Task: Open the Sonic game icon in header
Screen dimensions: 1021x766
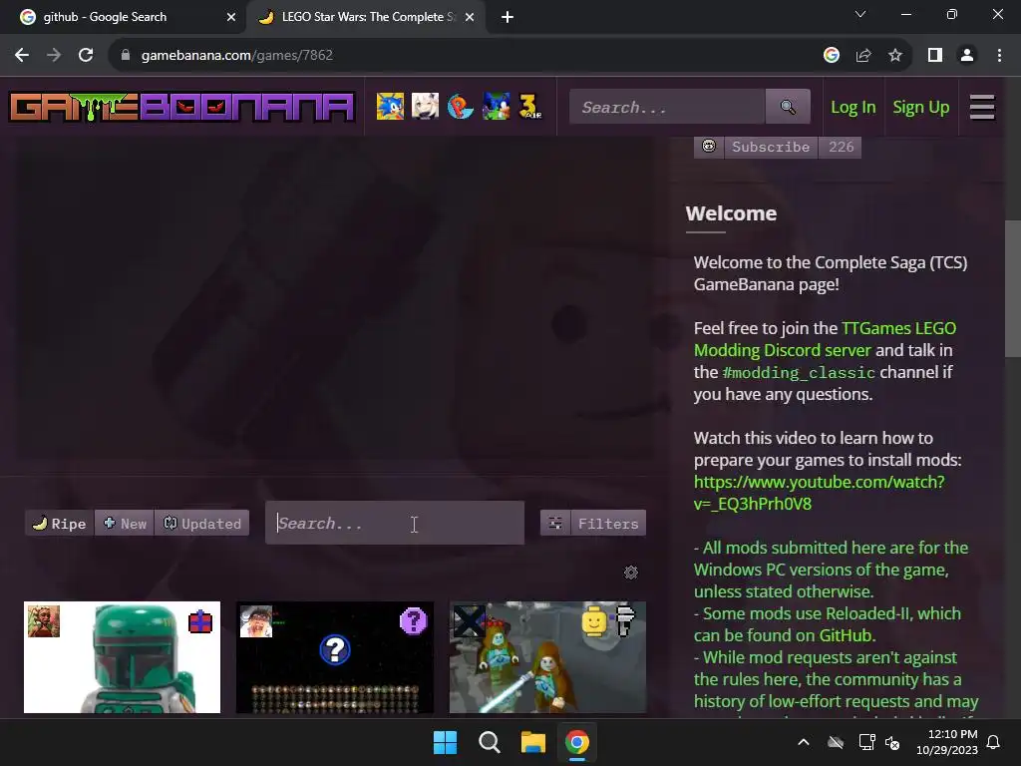Action: pyautogui.click(x=390, y=106)
